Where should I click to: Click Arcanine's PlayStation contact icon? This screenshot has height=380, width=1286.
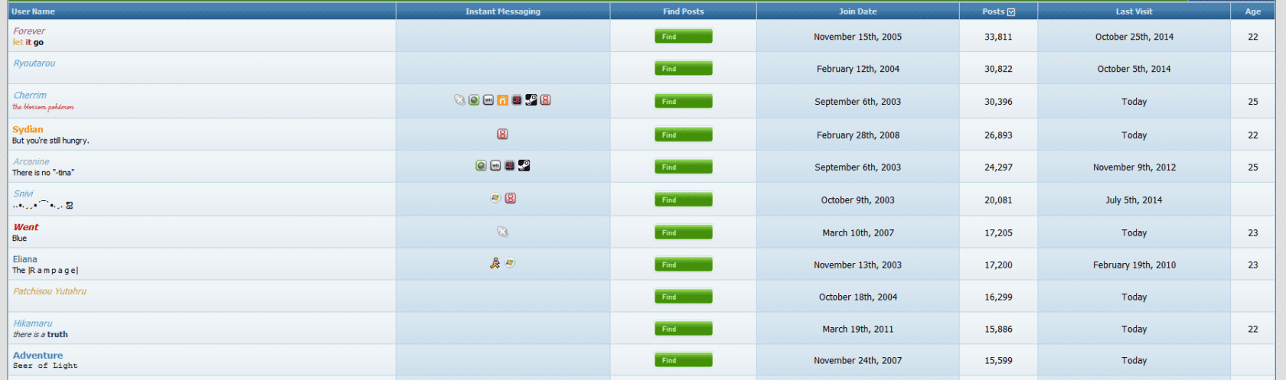pos(510,165)
